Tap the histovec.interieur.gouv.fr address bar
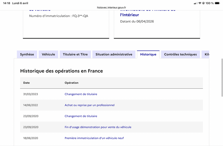This screenshot has height=146, width=223. tap(111, 8)
